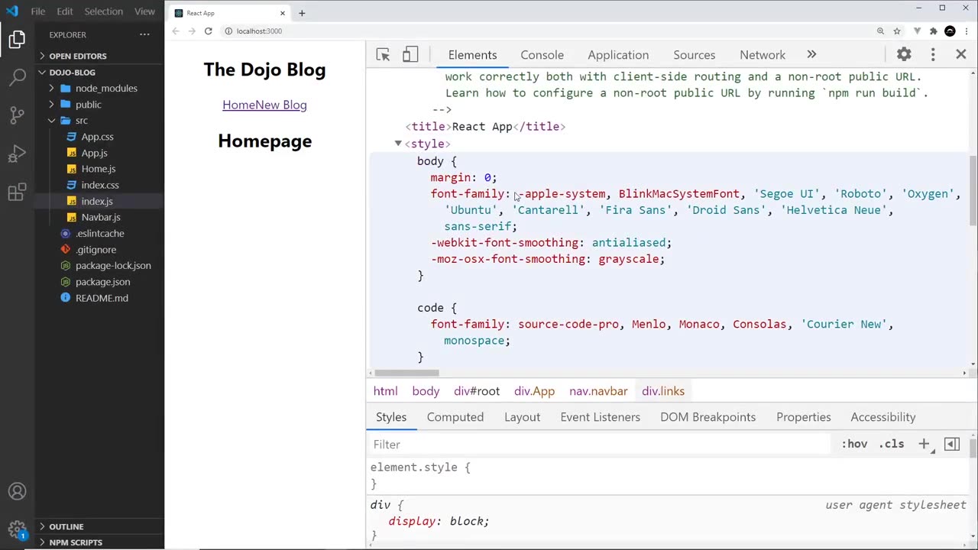Open App.css in the file tree

coord(97,137)
